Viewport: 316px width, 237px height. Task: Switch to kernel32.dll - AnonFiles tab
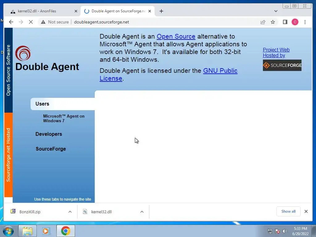click(44, 11)
